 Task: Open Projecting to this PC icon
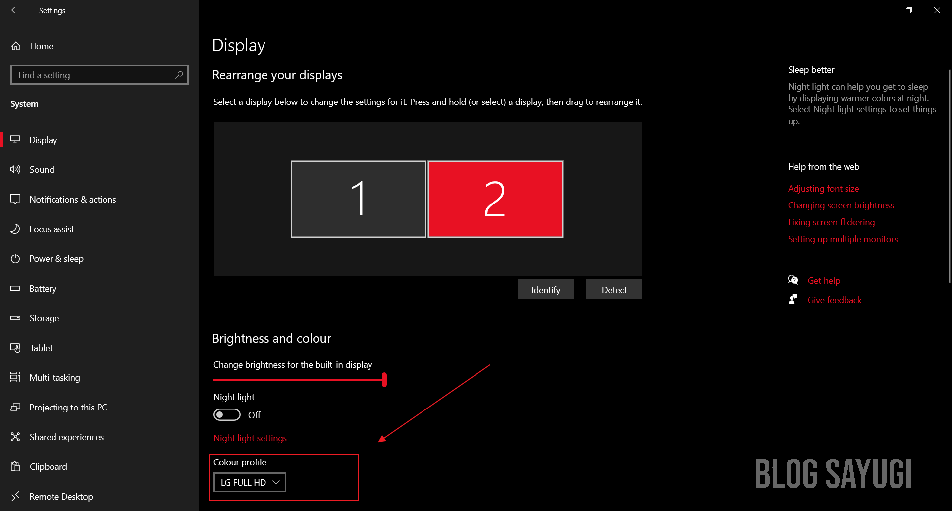(15, 407)
